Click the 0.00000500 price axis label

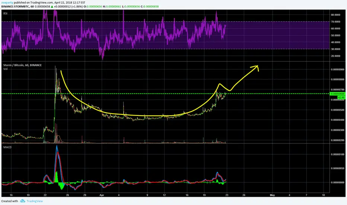tap(338, 110)
